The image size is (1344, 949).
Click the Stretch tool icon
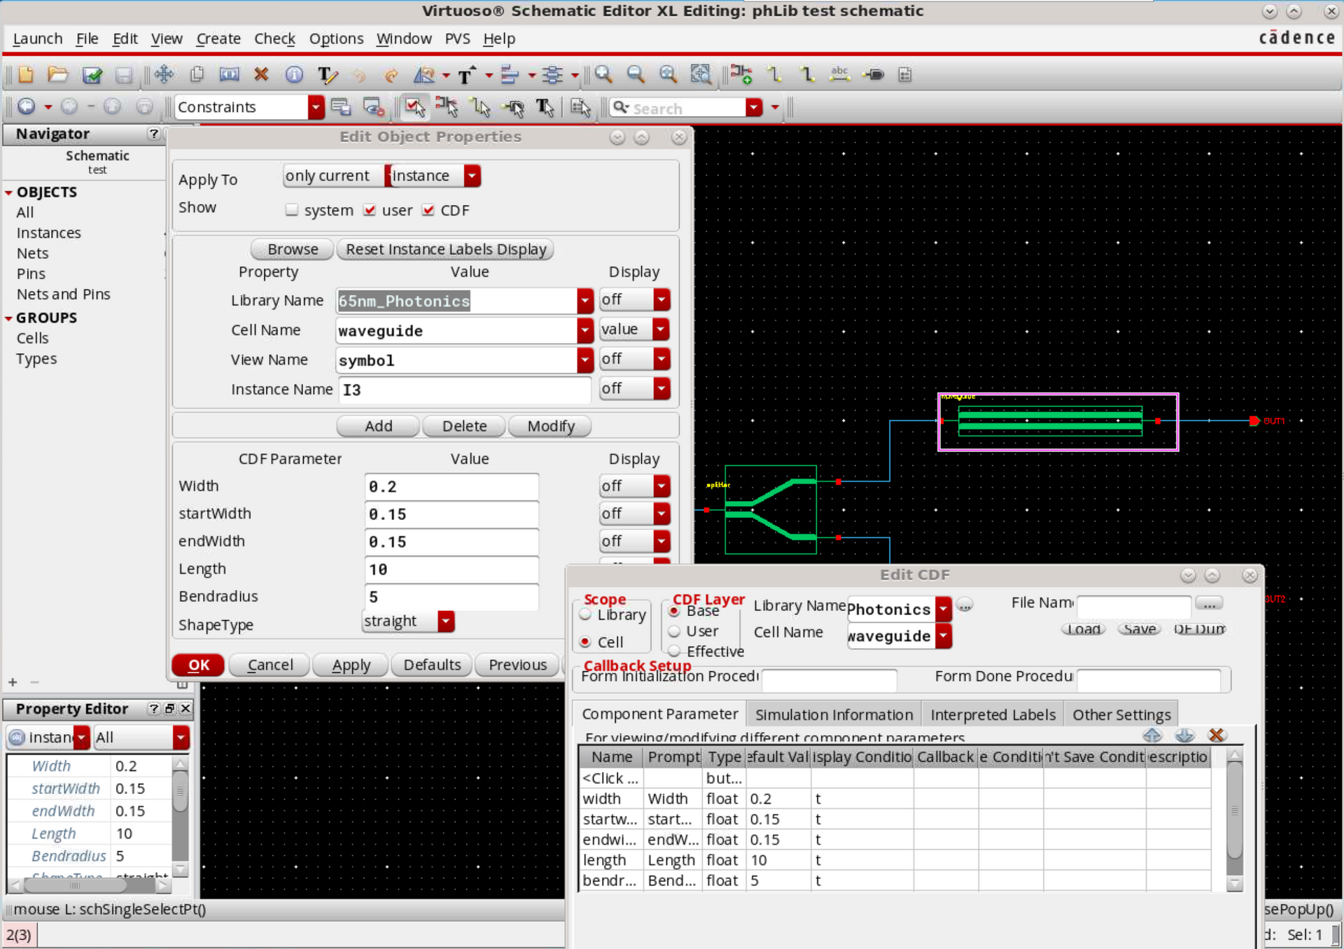[229, 74]
